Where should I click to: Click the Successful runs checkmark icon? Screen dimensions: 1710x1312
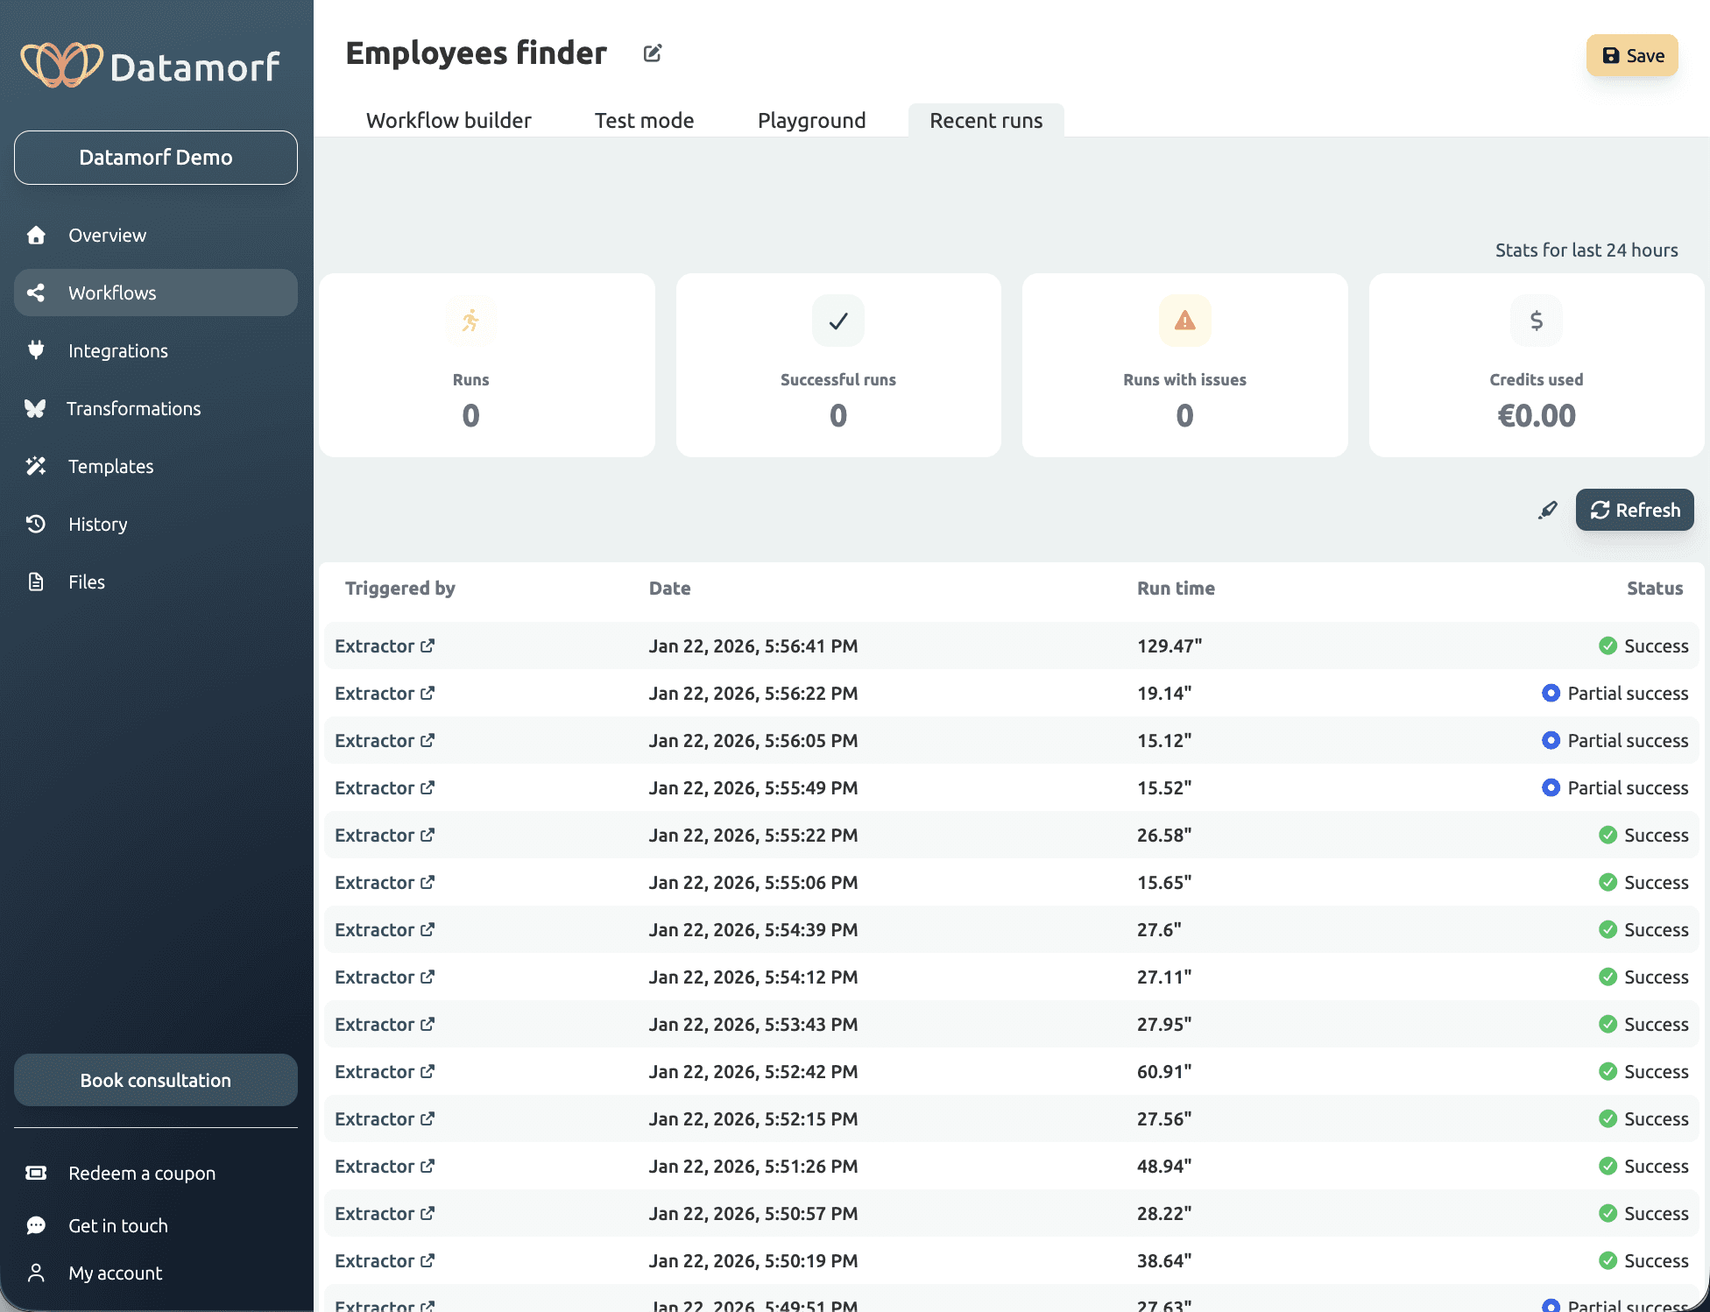(837, 321)
